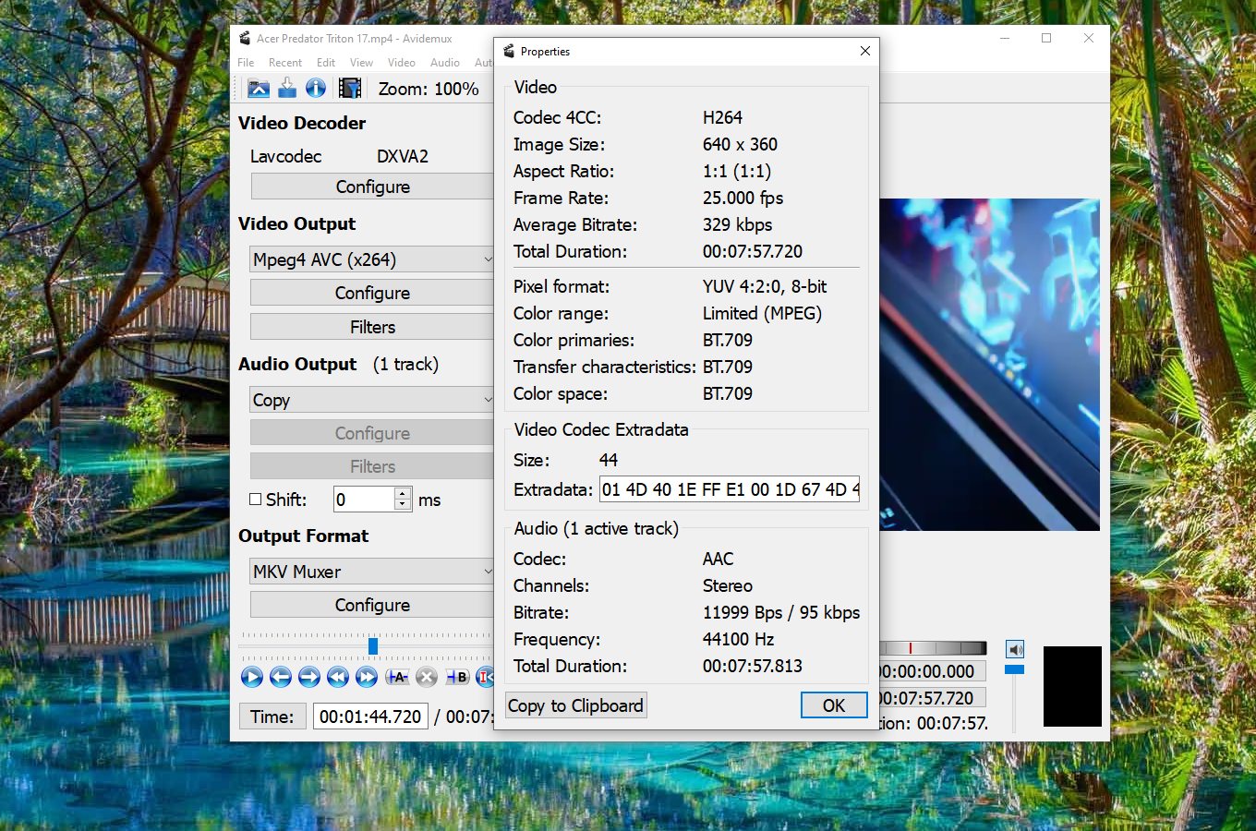The width and height of the screenshot is (1256, 831).
Task: Click Copy to Clipboard button
Action: (576, 705)
